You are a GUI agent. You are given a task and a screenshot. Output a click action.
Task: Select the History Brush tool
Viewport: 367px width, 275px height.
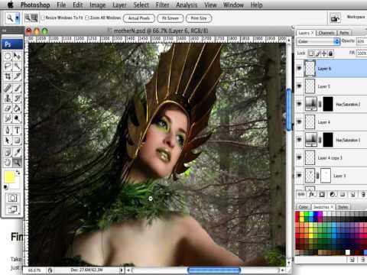17,98
